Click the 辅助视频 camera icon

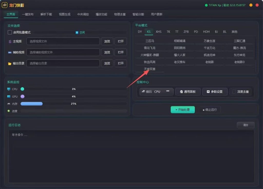point(10,53)
